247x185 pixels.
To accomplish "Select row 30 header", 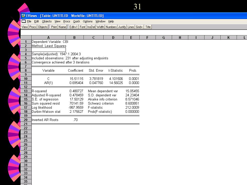I will pyautogui.click(x=26, y=161).
